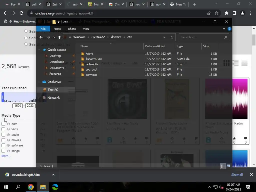This screenshot has width=256, height=192.
Task: Expand the Explorer ribbon chevron
Action: (x=224, y=29)
